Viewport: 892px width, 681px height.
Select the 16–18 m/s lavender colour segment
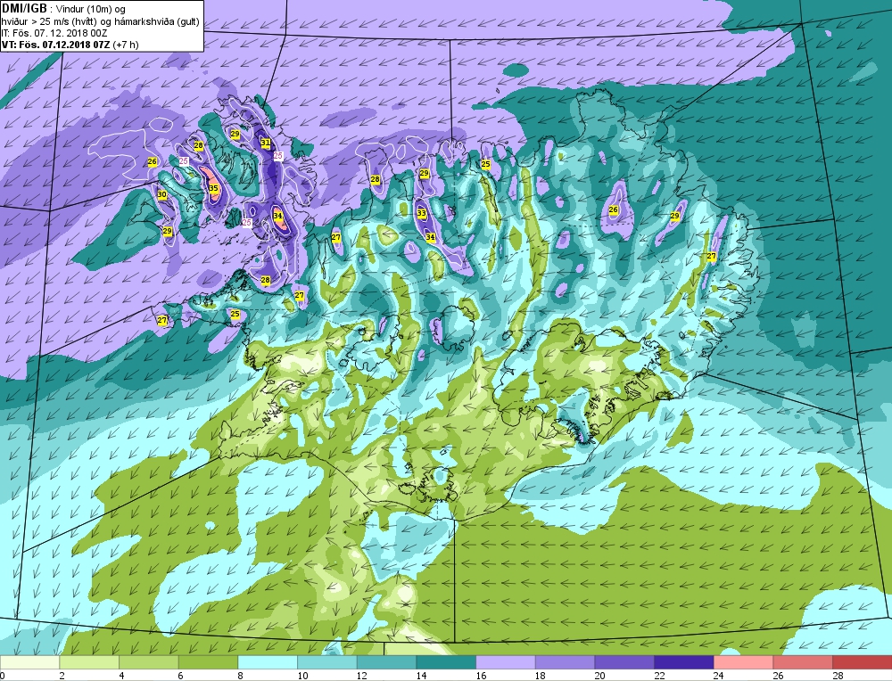coord(505,662)
